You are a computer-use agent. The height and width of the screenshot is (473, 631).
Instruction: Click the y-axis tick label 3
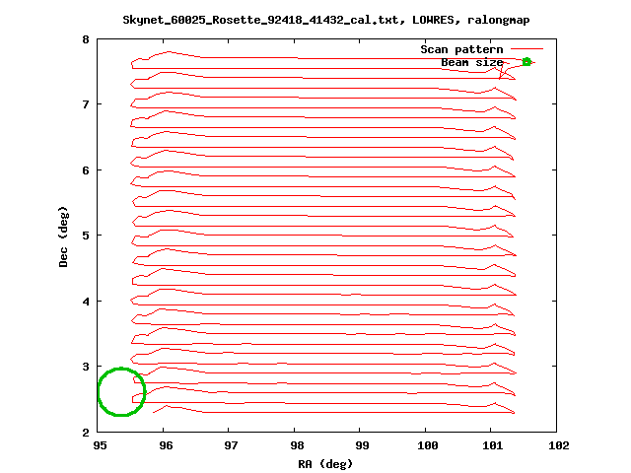click(x=86, y=367)
